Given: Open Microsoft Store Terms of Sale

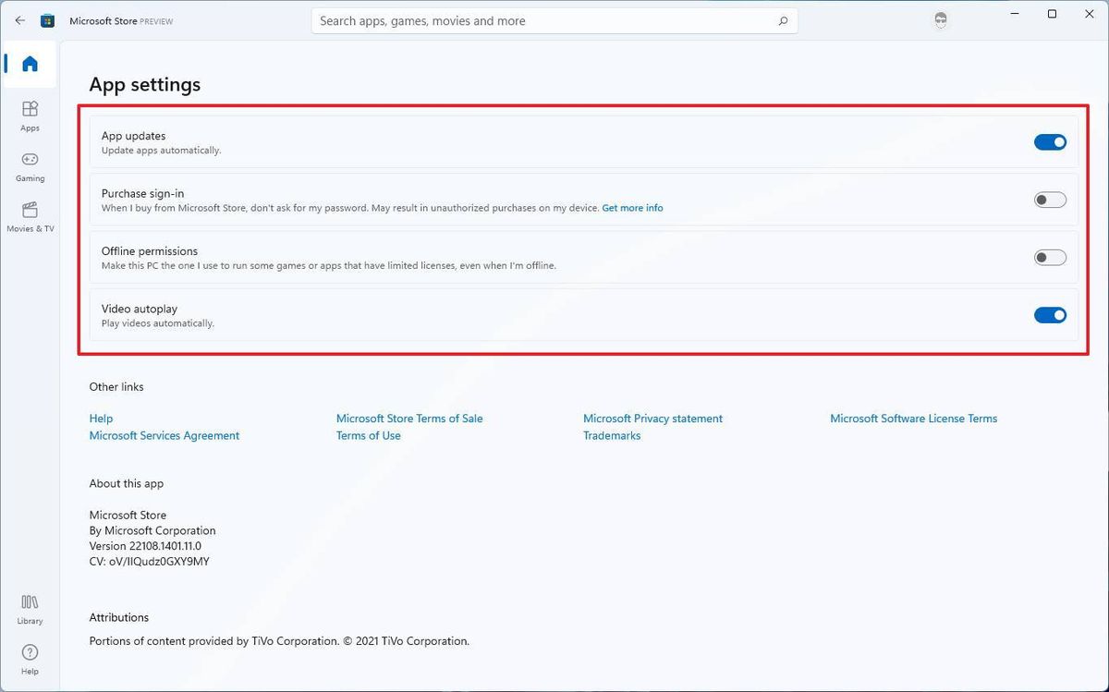Looking at the screenshot, I should (x=409, y=419).
